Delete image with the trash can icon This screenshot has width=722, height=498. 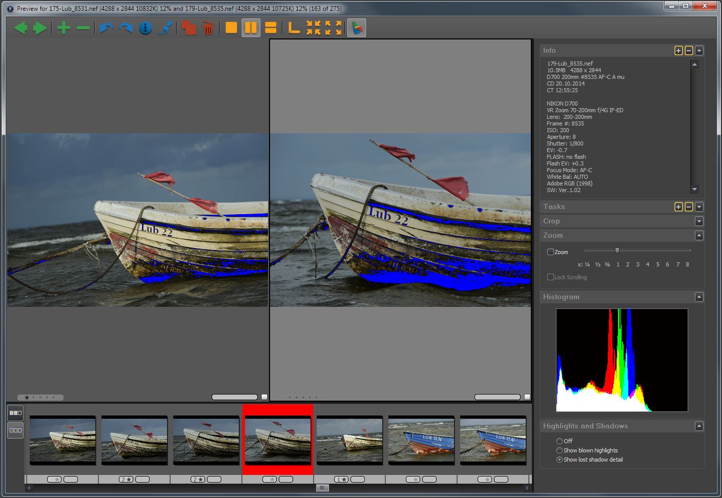[208, 28]
